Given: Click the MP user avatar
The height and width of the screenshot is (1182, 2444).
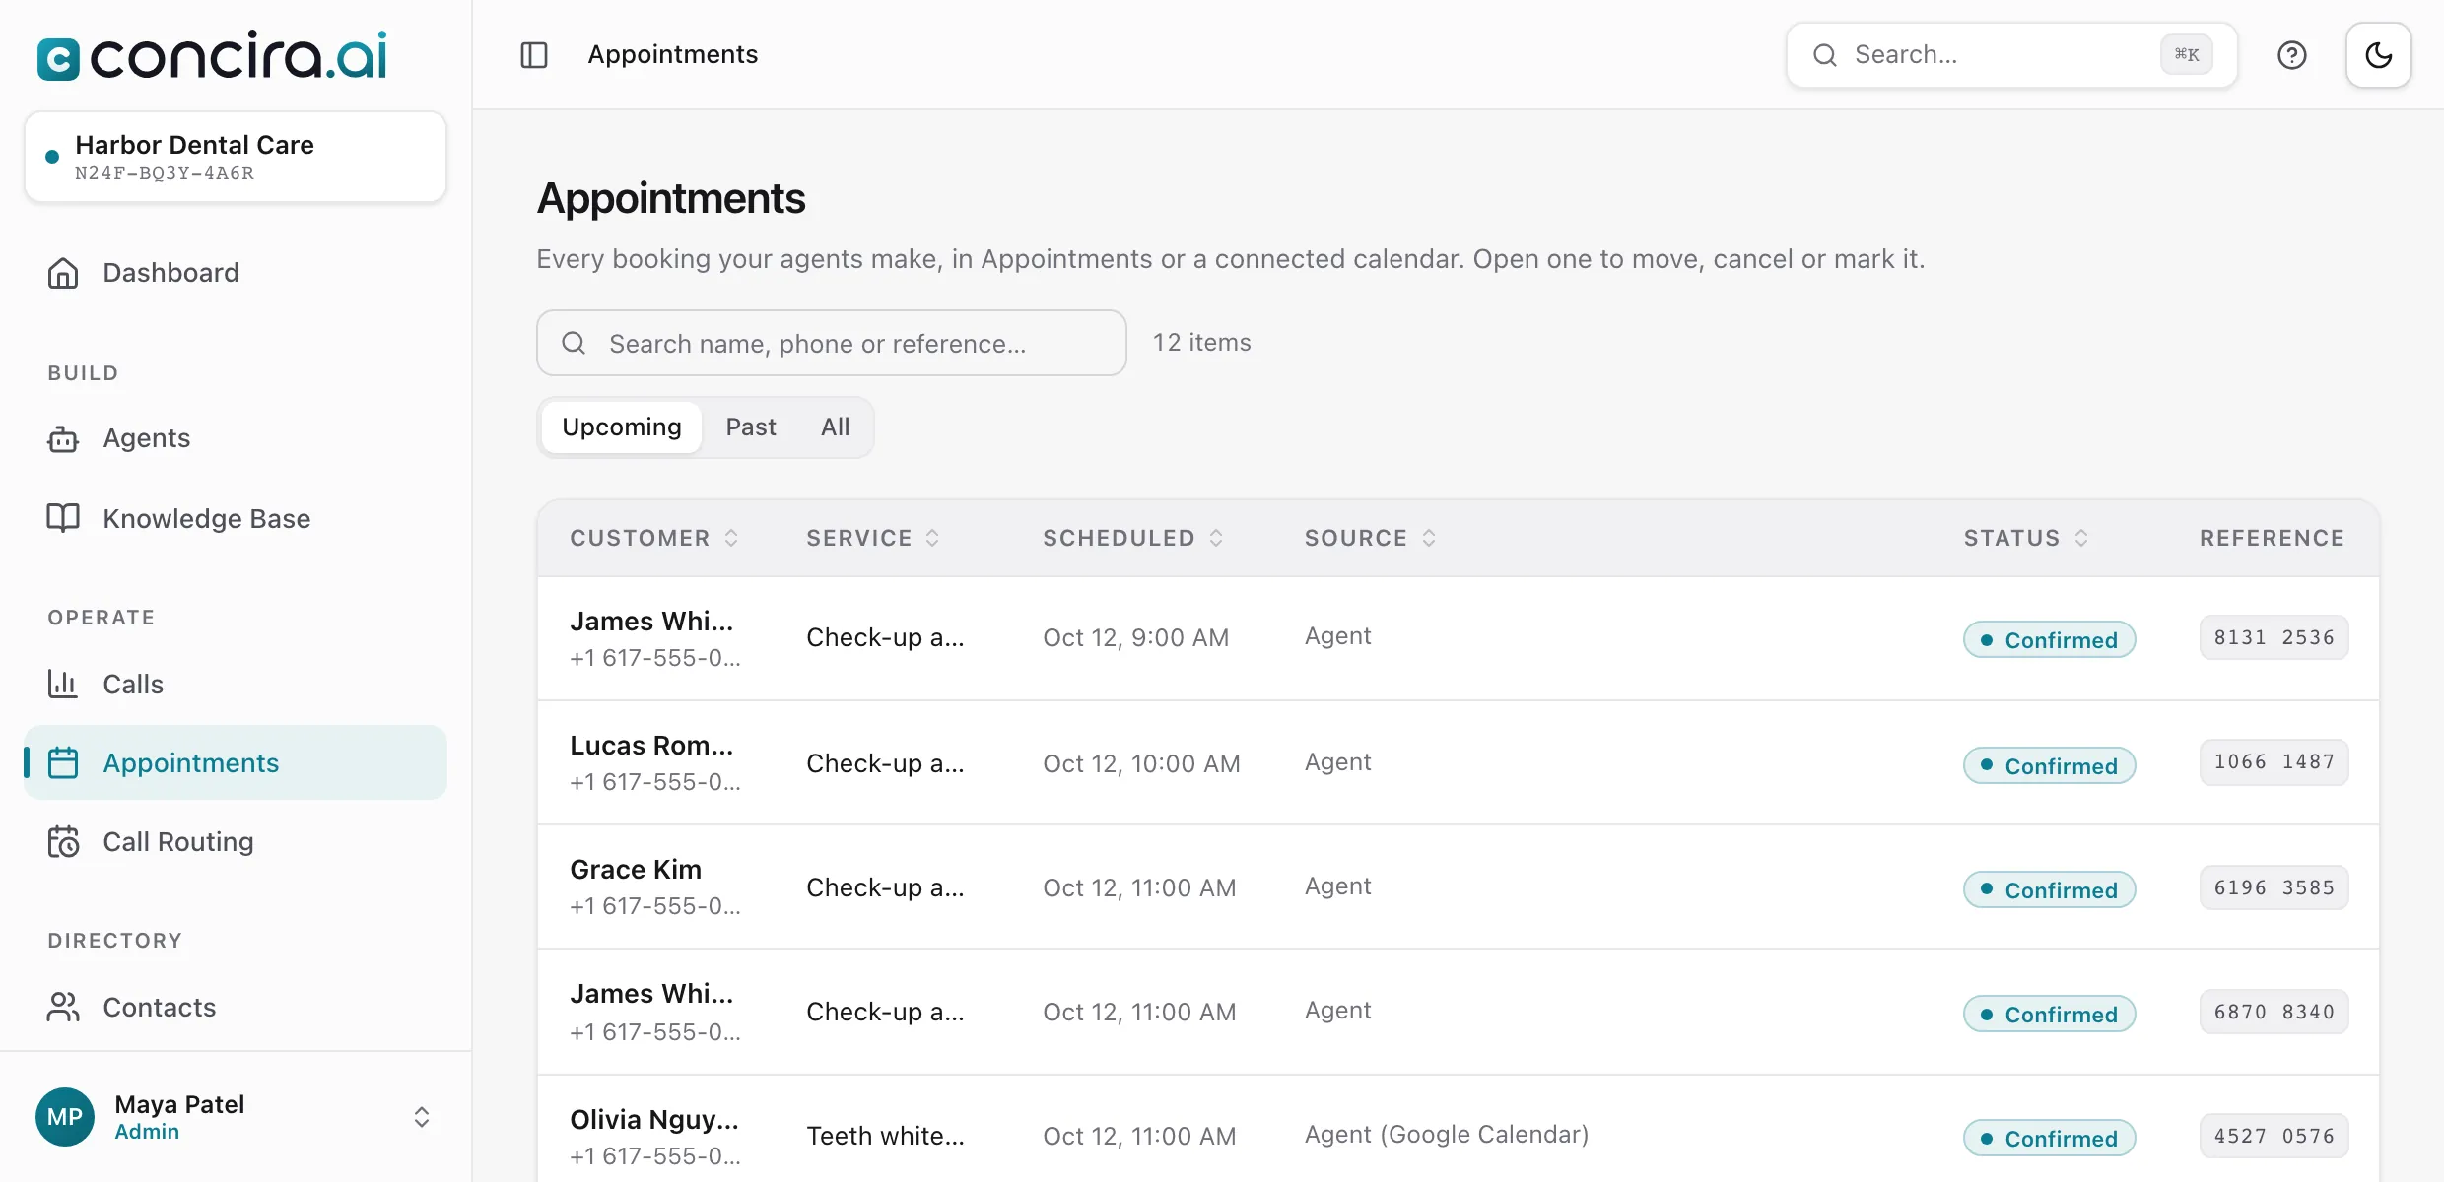Looking at the screenshot, I should [x=65, y=1117].
